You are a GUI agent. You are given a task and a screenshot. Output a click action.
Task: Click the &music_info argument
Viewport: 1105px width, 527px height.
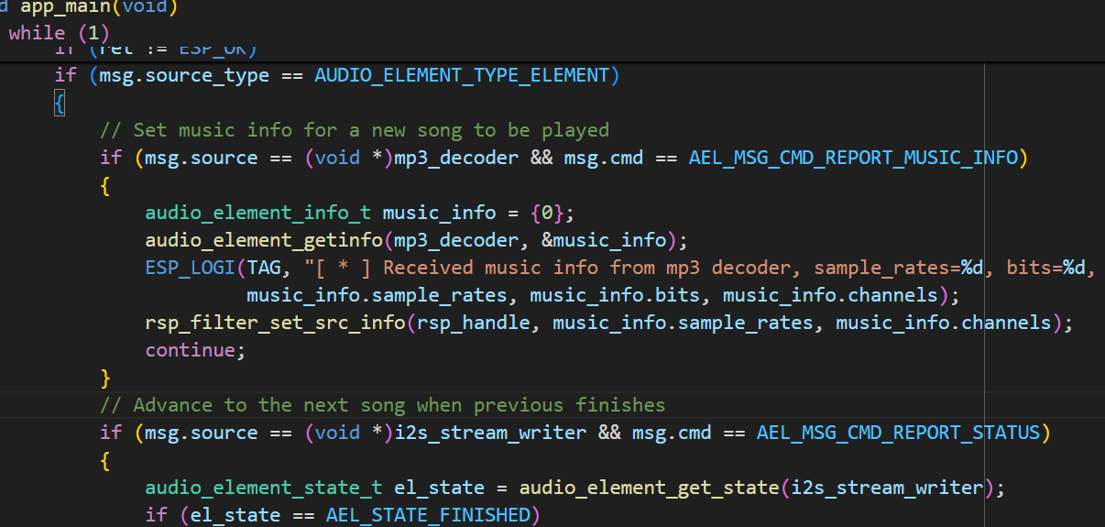point(604,240)
